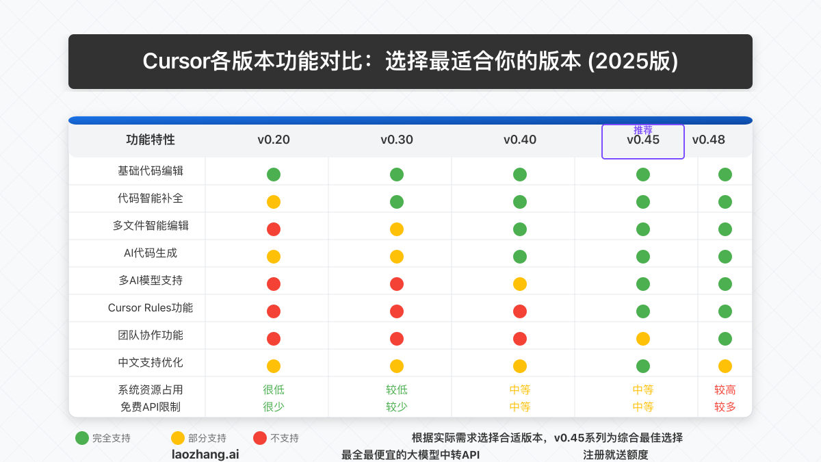Click the Cursor Rules功能 row label
Screen dimensions: 821x462
coord(151,308)
